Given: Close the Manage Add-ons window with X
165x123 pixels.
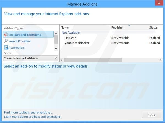Looking at the screenshot, I should tap(159, 3).
